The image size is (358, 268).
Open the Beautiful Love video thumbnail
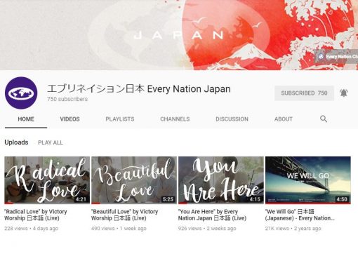click(134, 180)
